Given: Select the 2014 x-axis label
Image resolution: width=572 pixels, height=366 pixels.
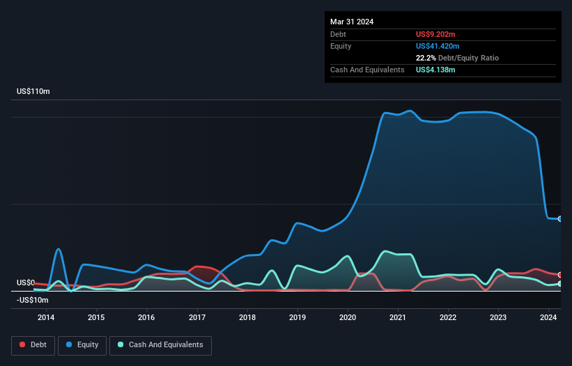Looking at the screenshot, I should pos(46,317).
